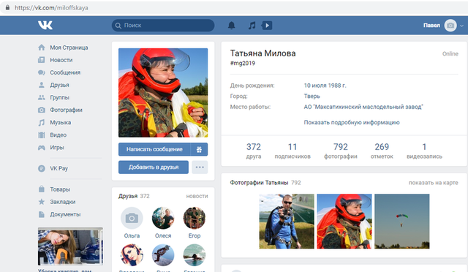Screen dimensions: 468x272
Task: Open the music note icon in header
Action: tap(252, 26)
